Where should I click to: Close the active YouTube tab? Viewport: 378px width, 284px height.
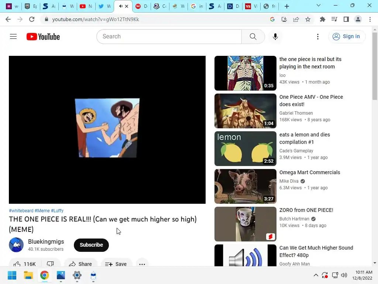127,6
